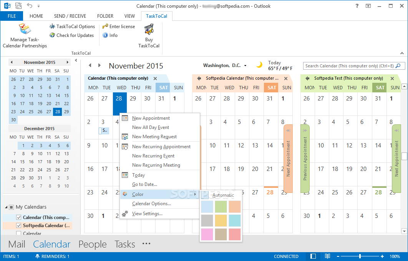Collapse My Calendars group triangle
The height and width of the screenshot is (261, 408).
coord(6,207)
